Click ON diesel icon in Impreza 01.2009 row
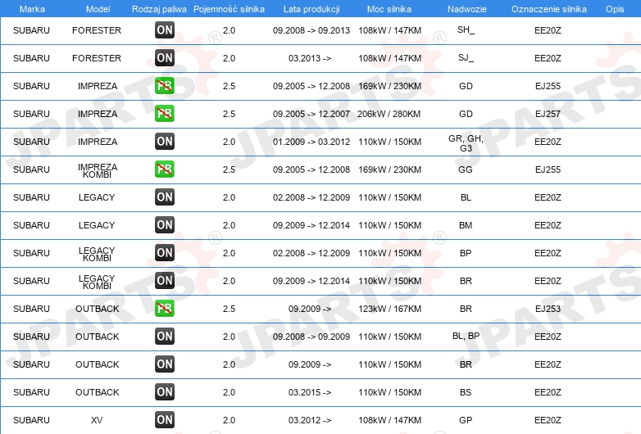Image resolution: width=641 pixels, height=434 pixels. tap(164, 142)
